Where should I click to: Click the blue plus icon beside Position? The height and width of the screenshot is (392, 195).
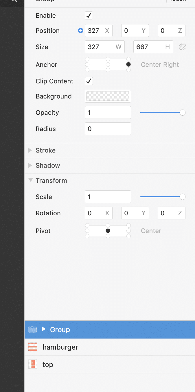[81, 31]
